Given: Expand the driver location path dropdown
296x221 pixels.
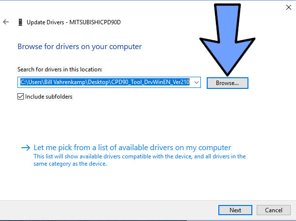Looking at the screenshot, I should (197, 83).
